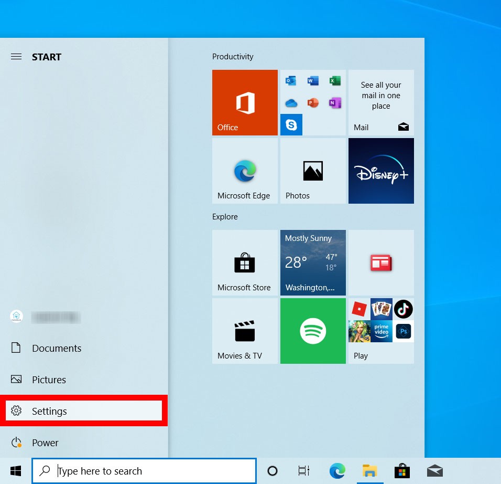The image size is (501, 484).
Task: Open the Office tile
Action: tap(244, 102)
